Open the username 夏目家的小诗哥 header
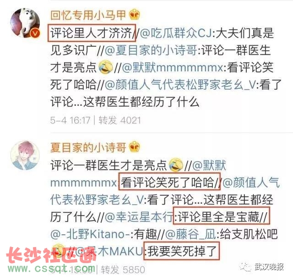This screenshot has width=293, height=280. (88, 147)
